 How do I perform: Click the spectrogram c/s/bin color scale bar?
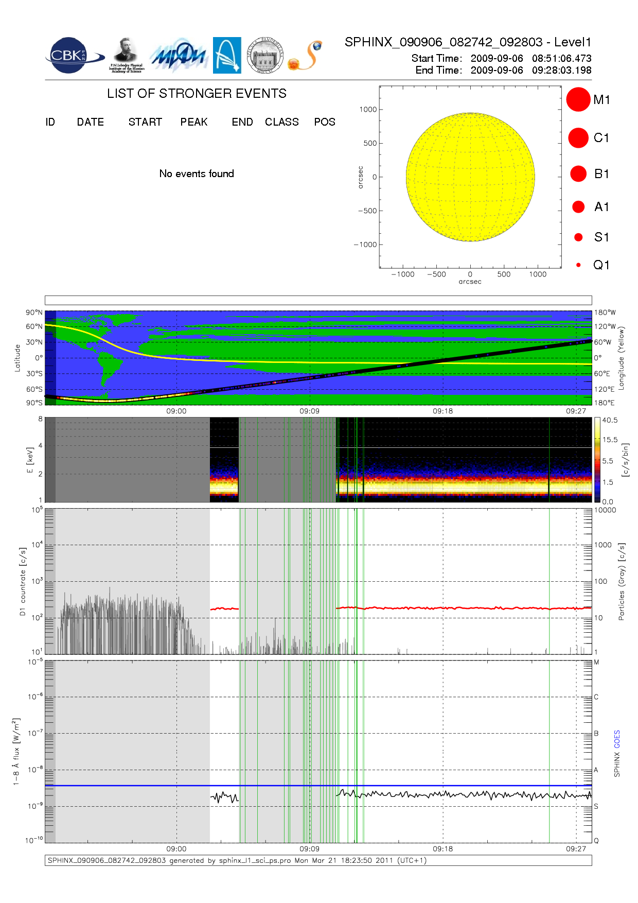(597, 460)
